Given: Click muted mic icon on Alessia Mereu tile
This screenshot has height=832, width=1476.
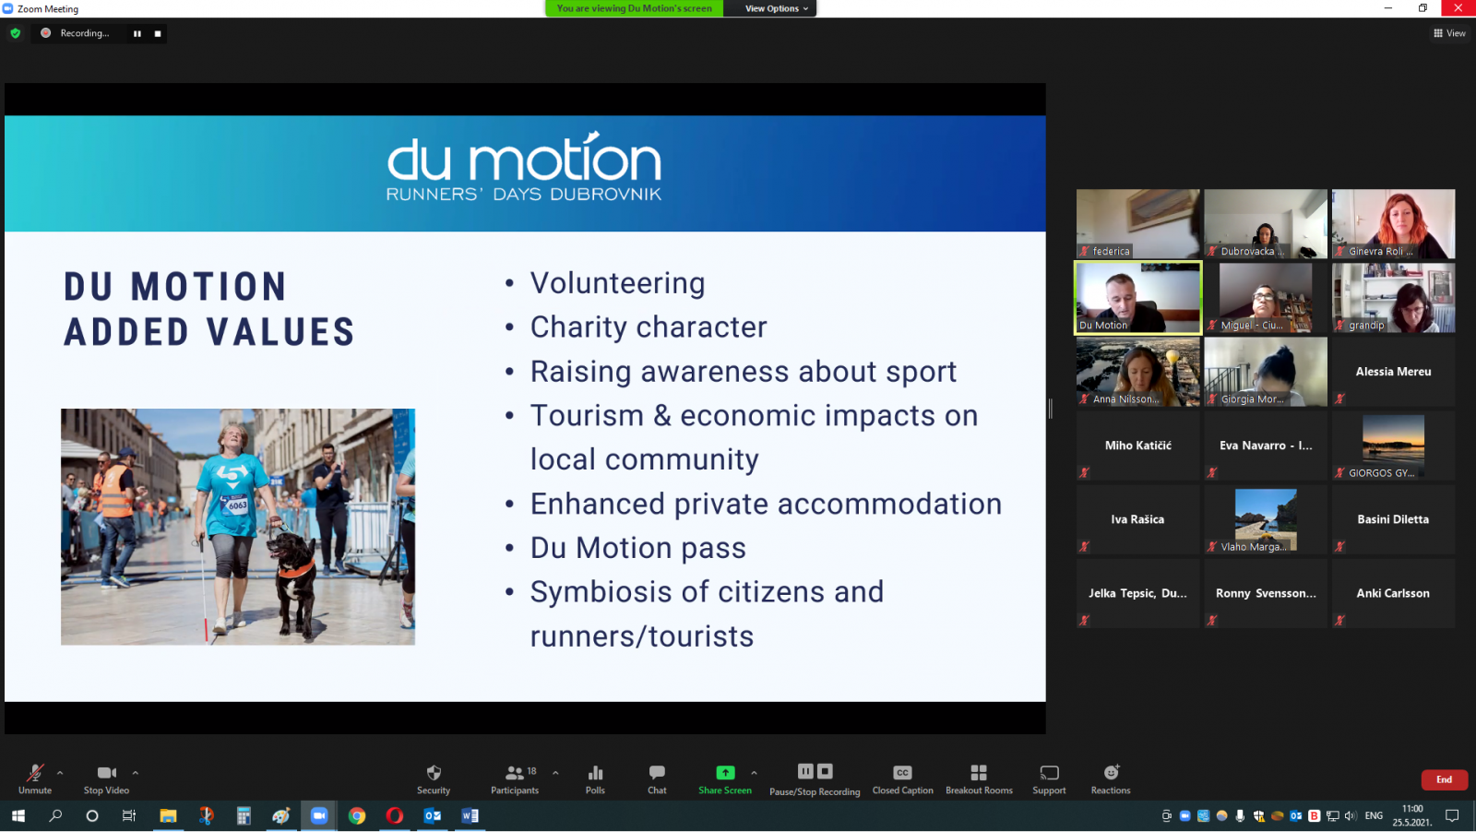Looking at the screenshot, I should click(x=1339, y=398).
